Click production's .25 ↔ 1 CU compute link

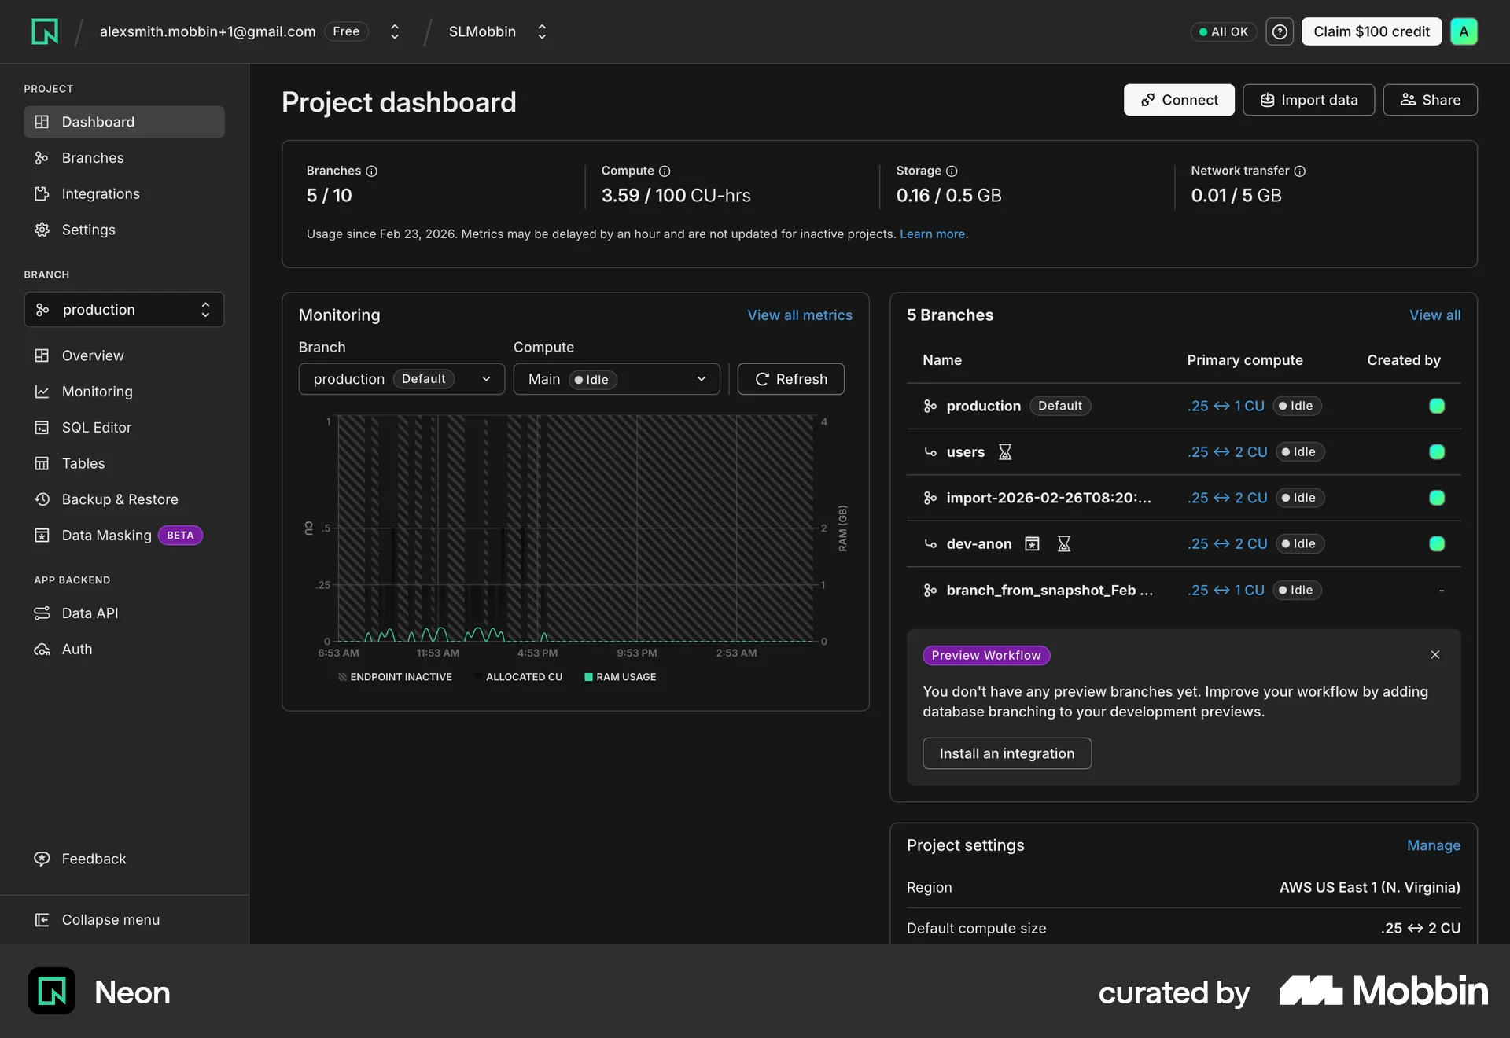click(1226, 407)
